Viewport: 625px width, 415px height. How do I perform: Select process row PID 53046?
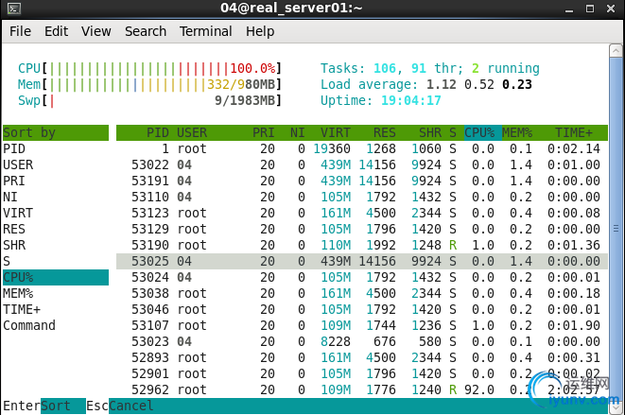(x=362, y=309)
